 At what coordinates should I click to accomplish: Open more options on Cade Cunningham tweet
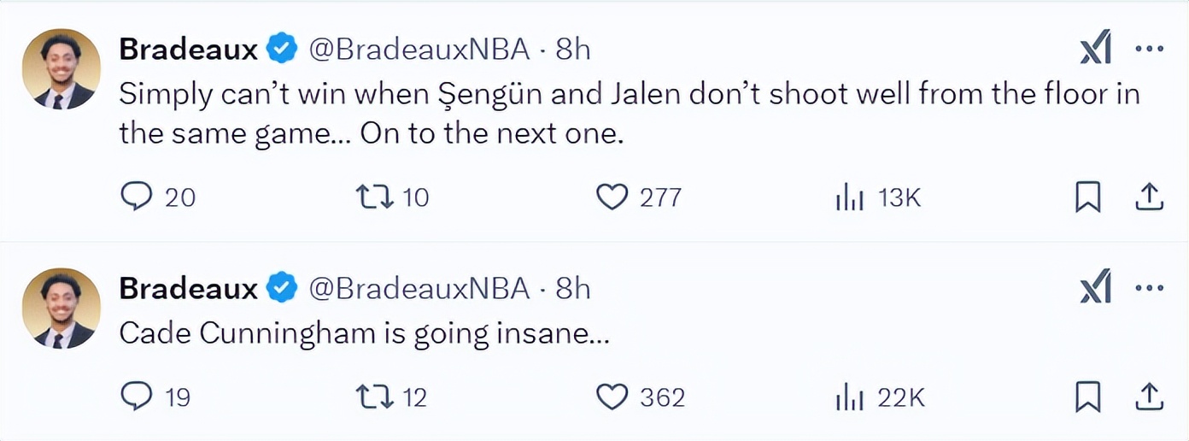point(1149,288)
